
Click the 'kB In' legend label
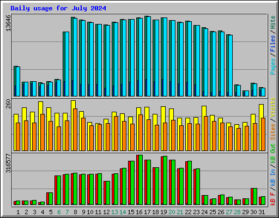coord(273,177)
